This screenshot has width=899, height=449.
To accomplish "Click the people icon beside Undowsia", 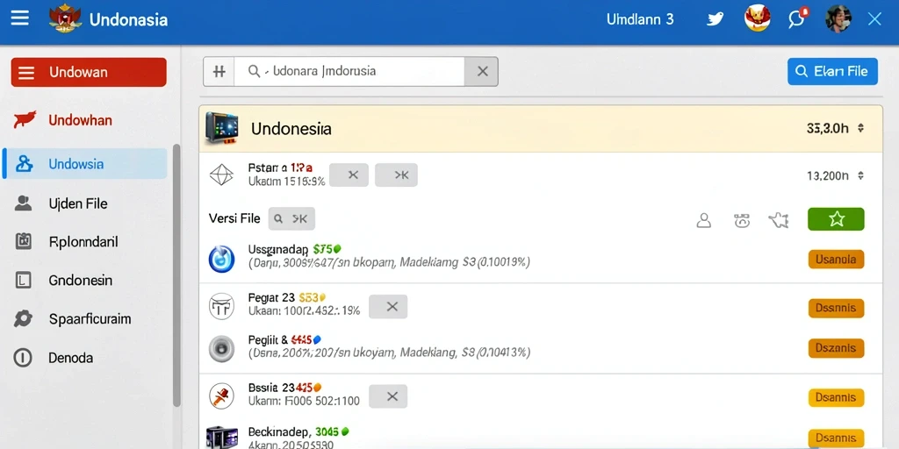I will point(24,164).
